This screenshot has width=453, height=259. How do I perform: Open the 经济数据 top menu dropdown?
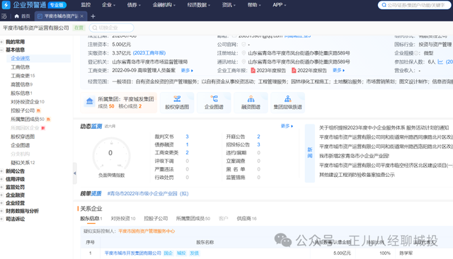click(198, 5)
